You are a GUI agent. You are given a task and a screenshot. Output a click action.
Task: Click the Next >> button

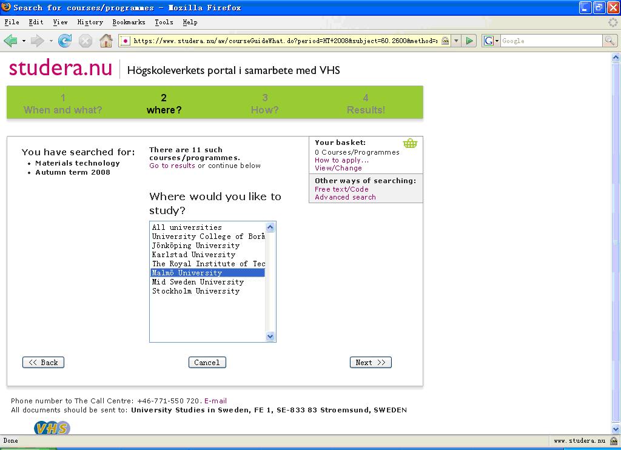click(x=371, y=363)
